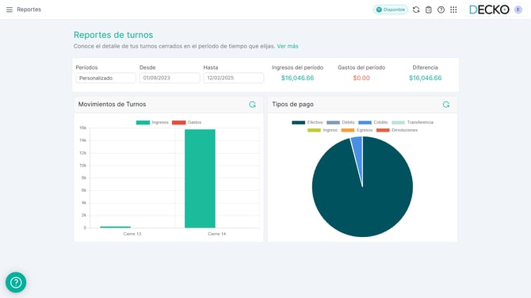Toggle Débito legend in pie chart
This screenshot has width=531, height=298.
(x=340, y=122)
